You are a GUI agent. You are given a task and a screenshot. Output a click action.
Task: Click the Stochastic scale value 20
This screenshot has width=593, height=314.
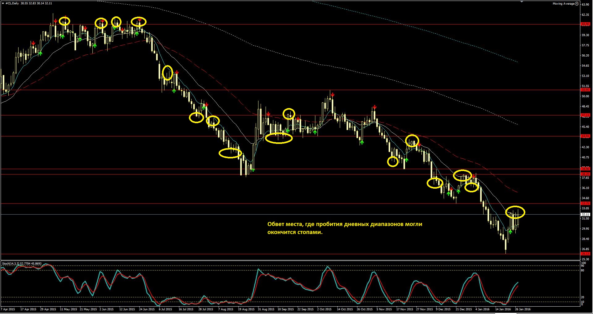coord(582,297)
